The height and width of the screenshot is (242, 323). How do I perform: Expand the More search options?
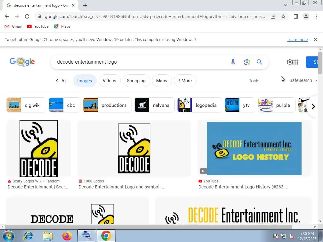[185, 81]
